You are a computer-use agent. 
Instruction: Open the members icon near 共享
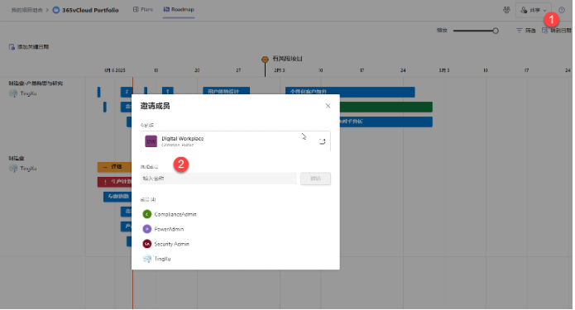[x=507, y=10]
